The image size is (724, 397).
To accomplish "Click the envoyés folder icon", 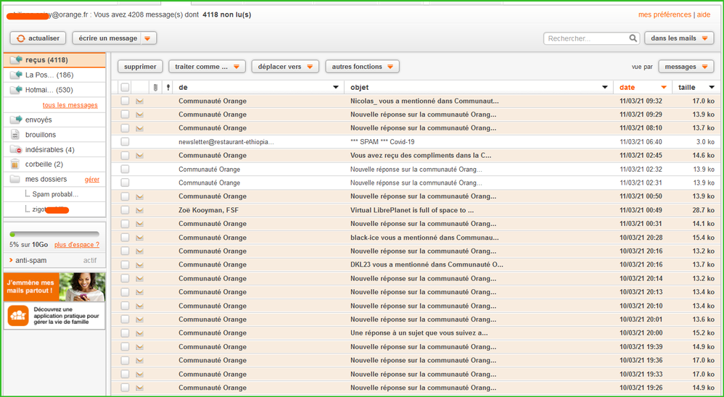I will pyautogui.click(x=16, y=120).
